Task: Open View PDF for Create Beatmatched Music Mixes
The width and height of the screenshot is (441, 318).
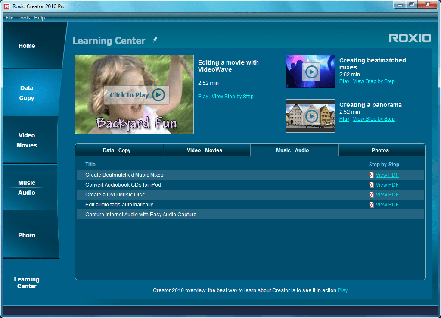Action: [x=387, y=175]
